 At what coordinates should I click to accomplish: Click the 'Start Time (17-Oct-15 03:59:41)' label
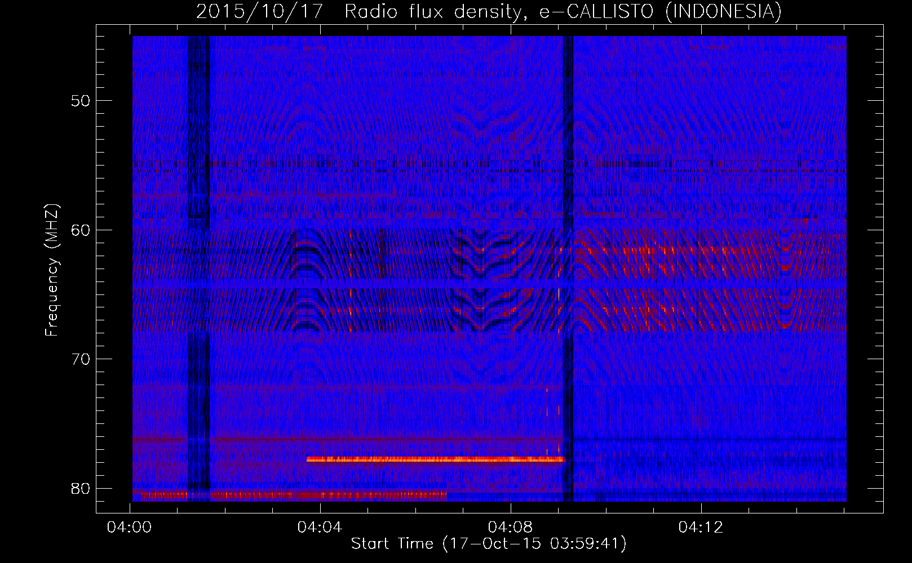coord(489,543)
